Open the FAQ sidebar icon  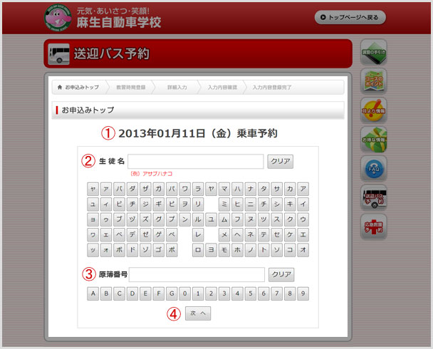point(374,168)
